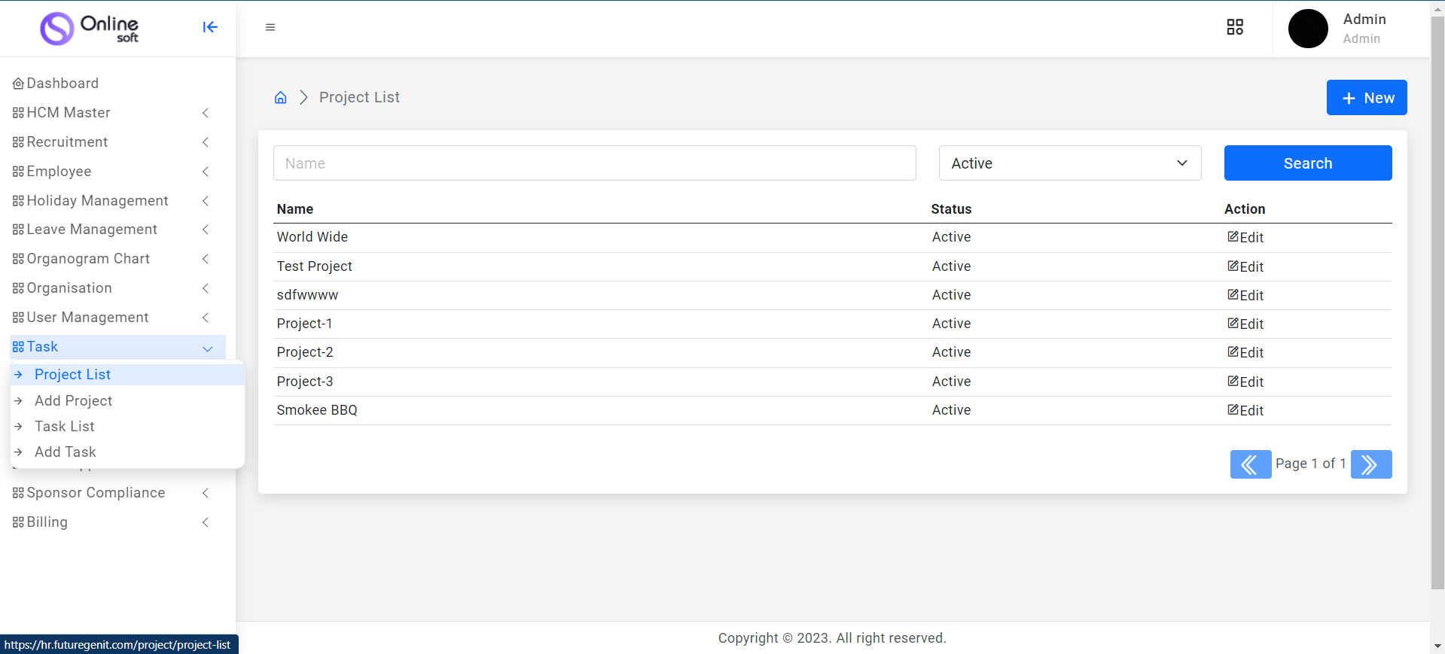Click the Online Soft logo
1445x654 pixels.
(x=90, y=29)
